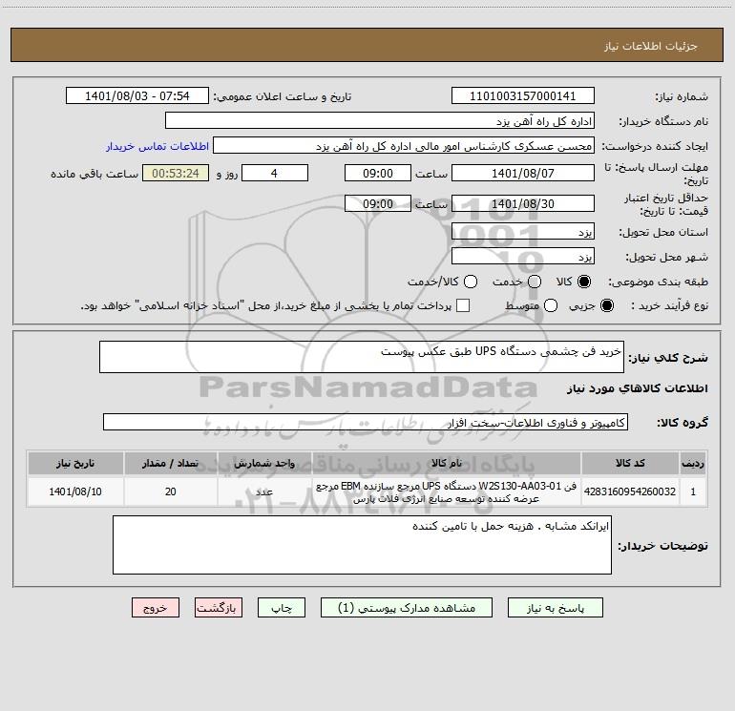
Task: Click the buyer name field اداره کل راه آهن یزد
Action: 380,120
